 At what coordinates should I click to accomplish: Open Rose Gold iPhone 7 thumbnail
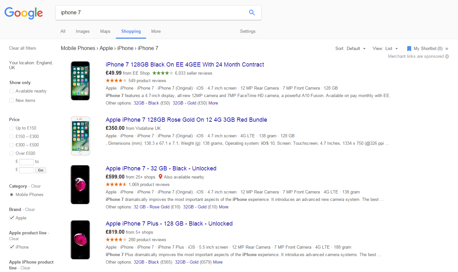[x=80, y=136]
